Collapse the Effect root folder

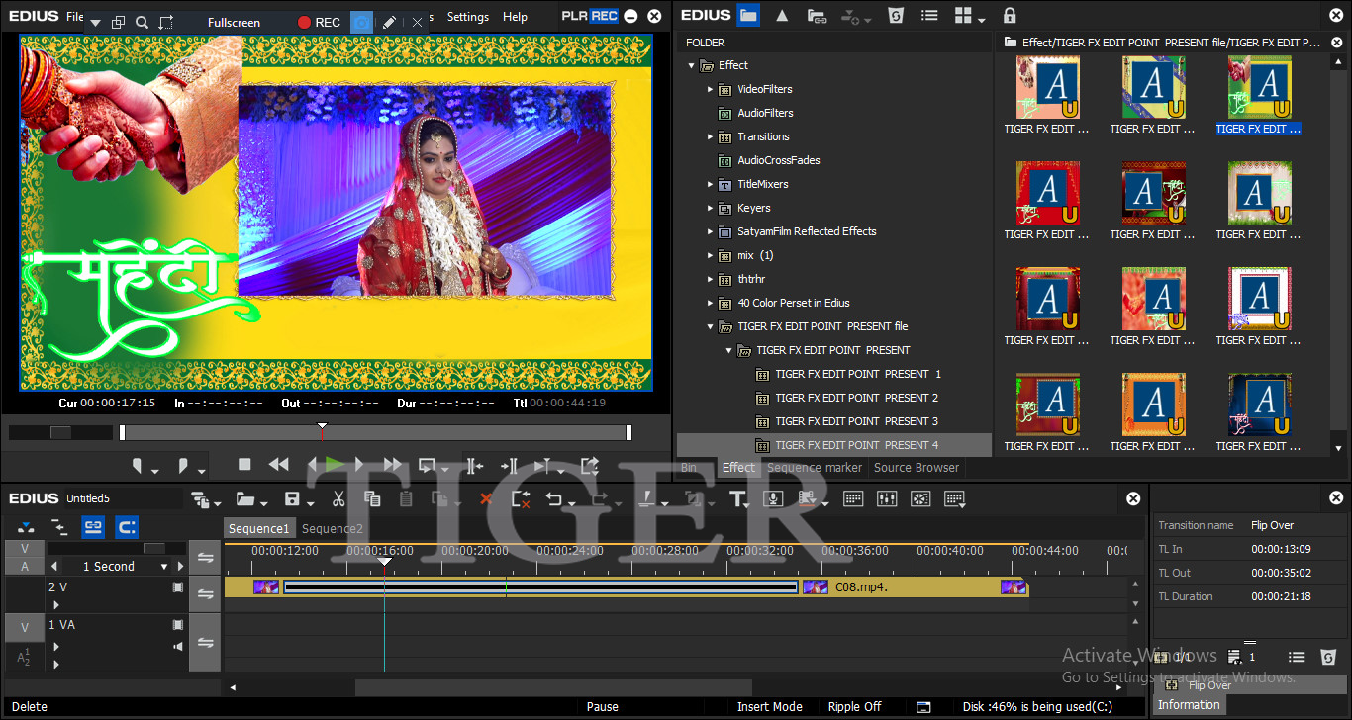pos(692,65)
